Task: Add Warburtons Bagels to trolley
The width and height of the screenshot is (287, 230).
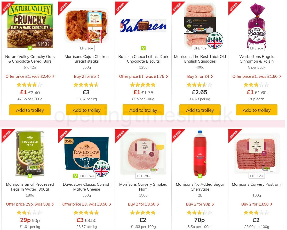Action: [x=257, y=110]
